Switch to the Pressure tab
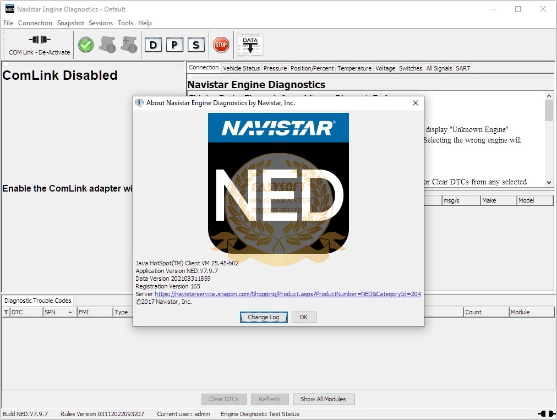557x420 pixels. [x=275, y=68]
